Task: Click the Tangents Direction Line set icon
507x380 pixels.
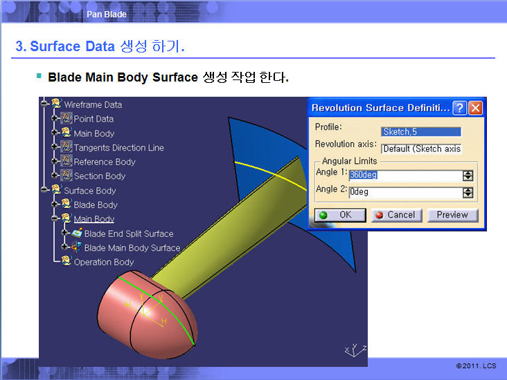Action: [66, 147]
